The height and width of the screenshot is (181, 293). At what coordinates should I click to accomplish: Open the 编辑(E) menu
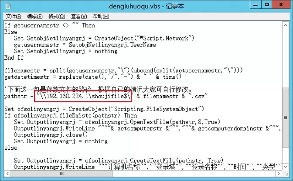(35, 17)
